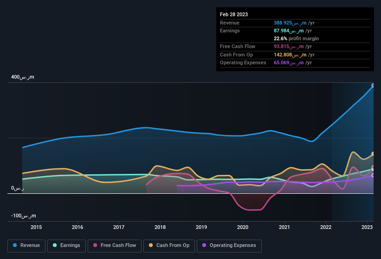381x259 pixels.
Task: Click the 2023 x-axis label
Action: coord(367,227)
